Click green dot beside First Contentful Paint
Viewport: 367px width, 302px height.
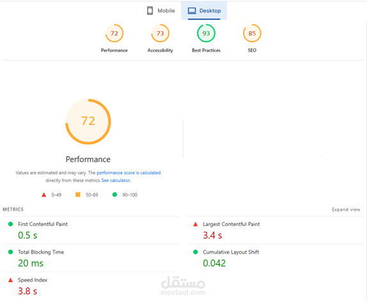10,224
